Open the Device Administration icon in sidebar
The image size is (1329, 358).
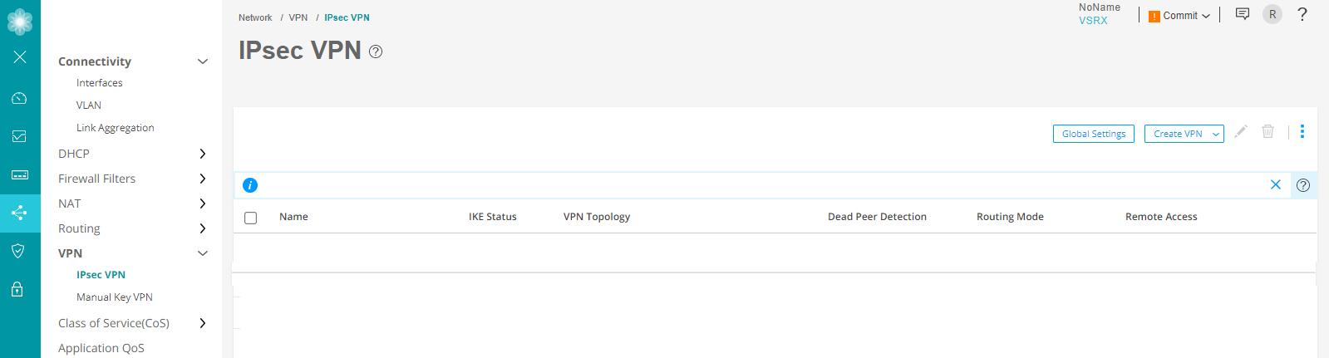coord(20,175)
